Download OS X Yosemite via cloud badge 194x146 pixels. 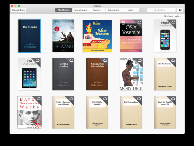(x=139, y=22)
